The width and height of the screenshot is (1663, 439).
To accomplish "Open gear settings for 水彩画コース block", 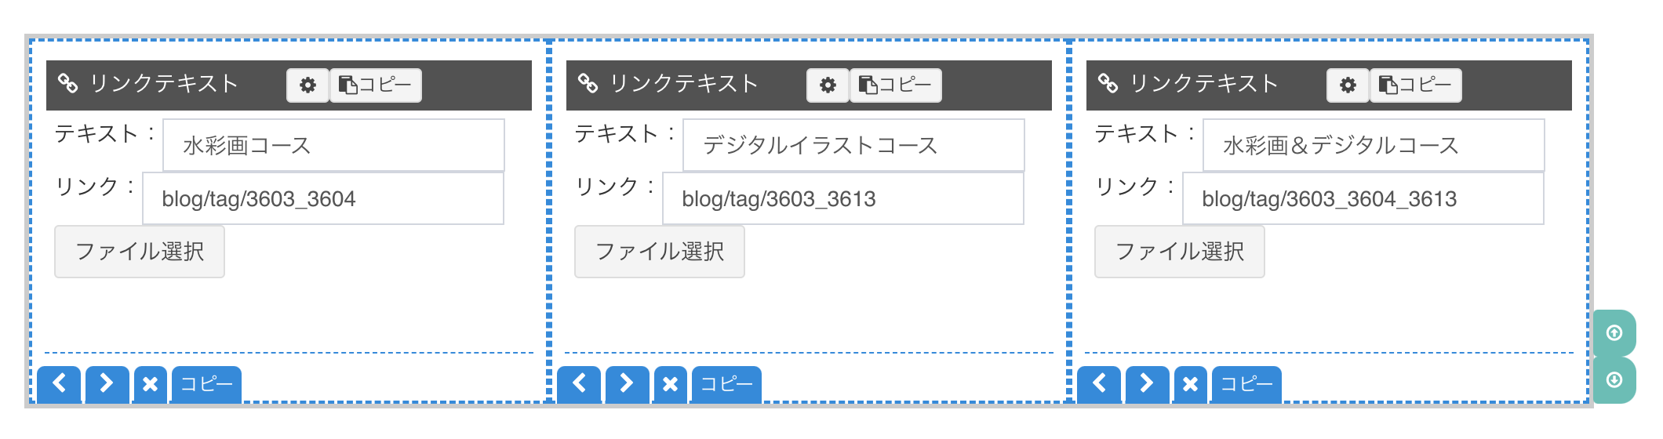I will [x=307, y=85].
